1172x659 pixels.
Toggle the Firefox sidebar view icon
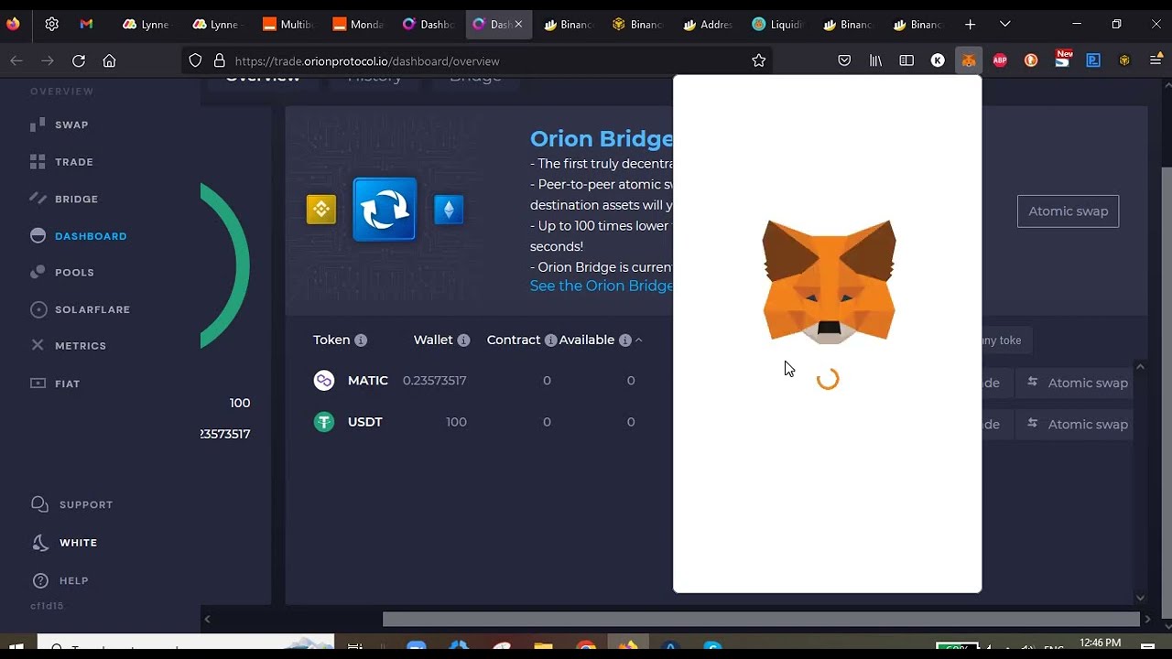(906, 60)
